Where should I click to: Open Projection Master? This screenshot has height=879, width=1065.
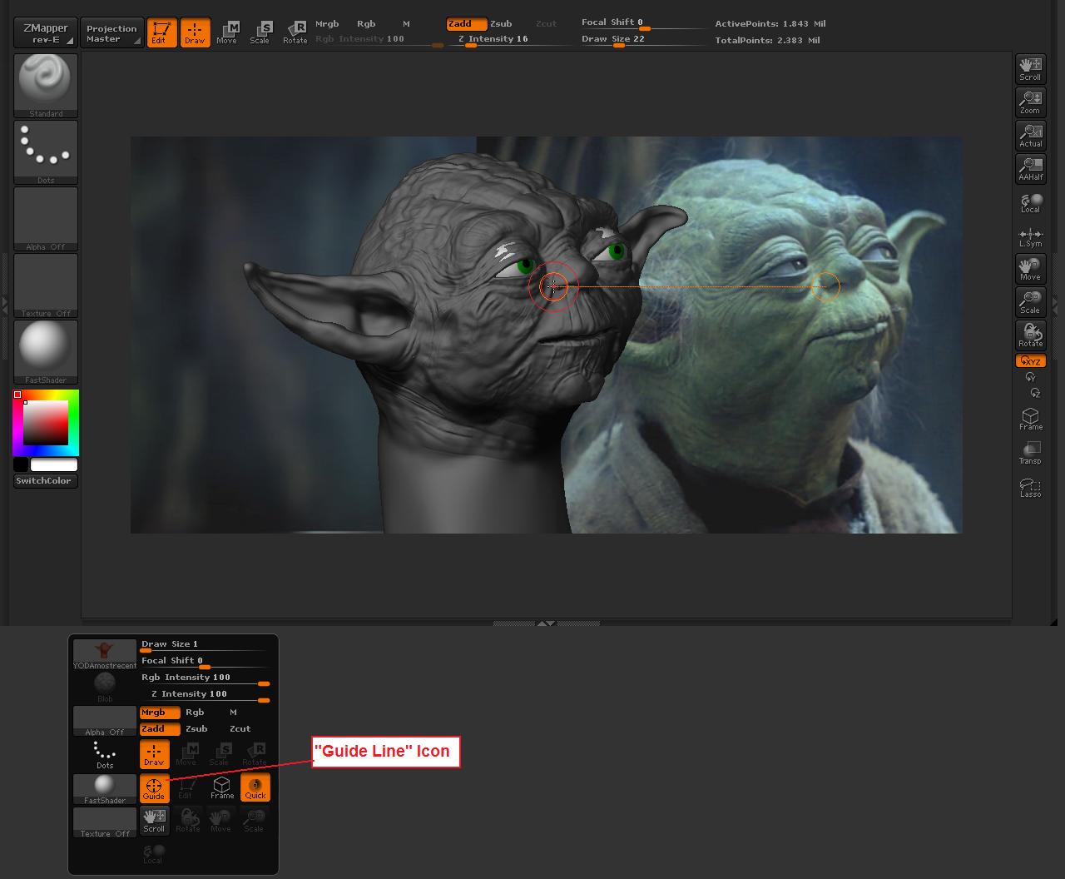click(x=111, y=32)
